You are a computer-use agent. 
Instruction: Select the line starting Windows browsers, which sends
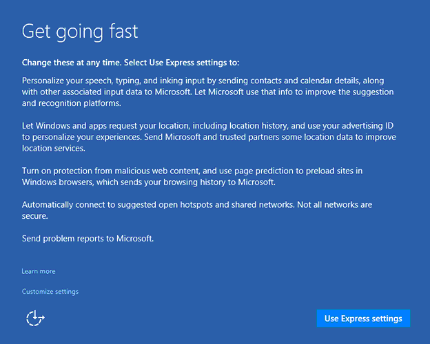pyautogui.click(x=149, y=182)
